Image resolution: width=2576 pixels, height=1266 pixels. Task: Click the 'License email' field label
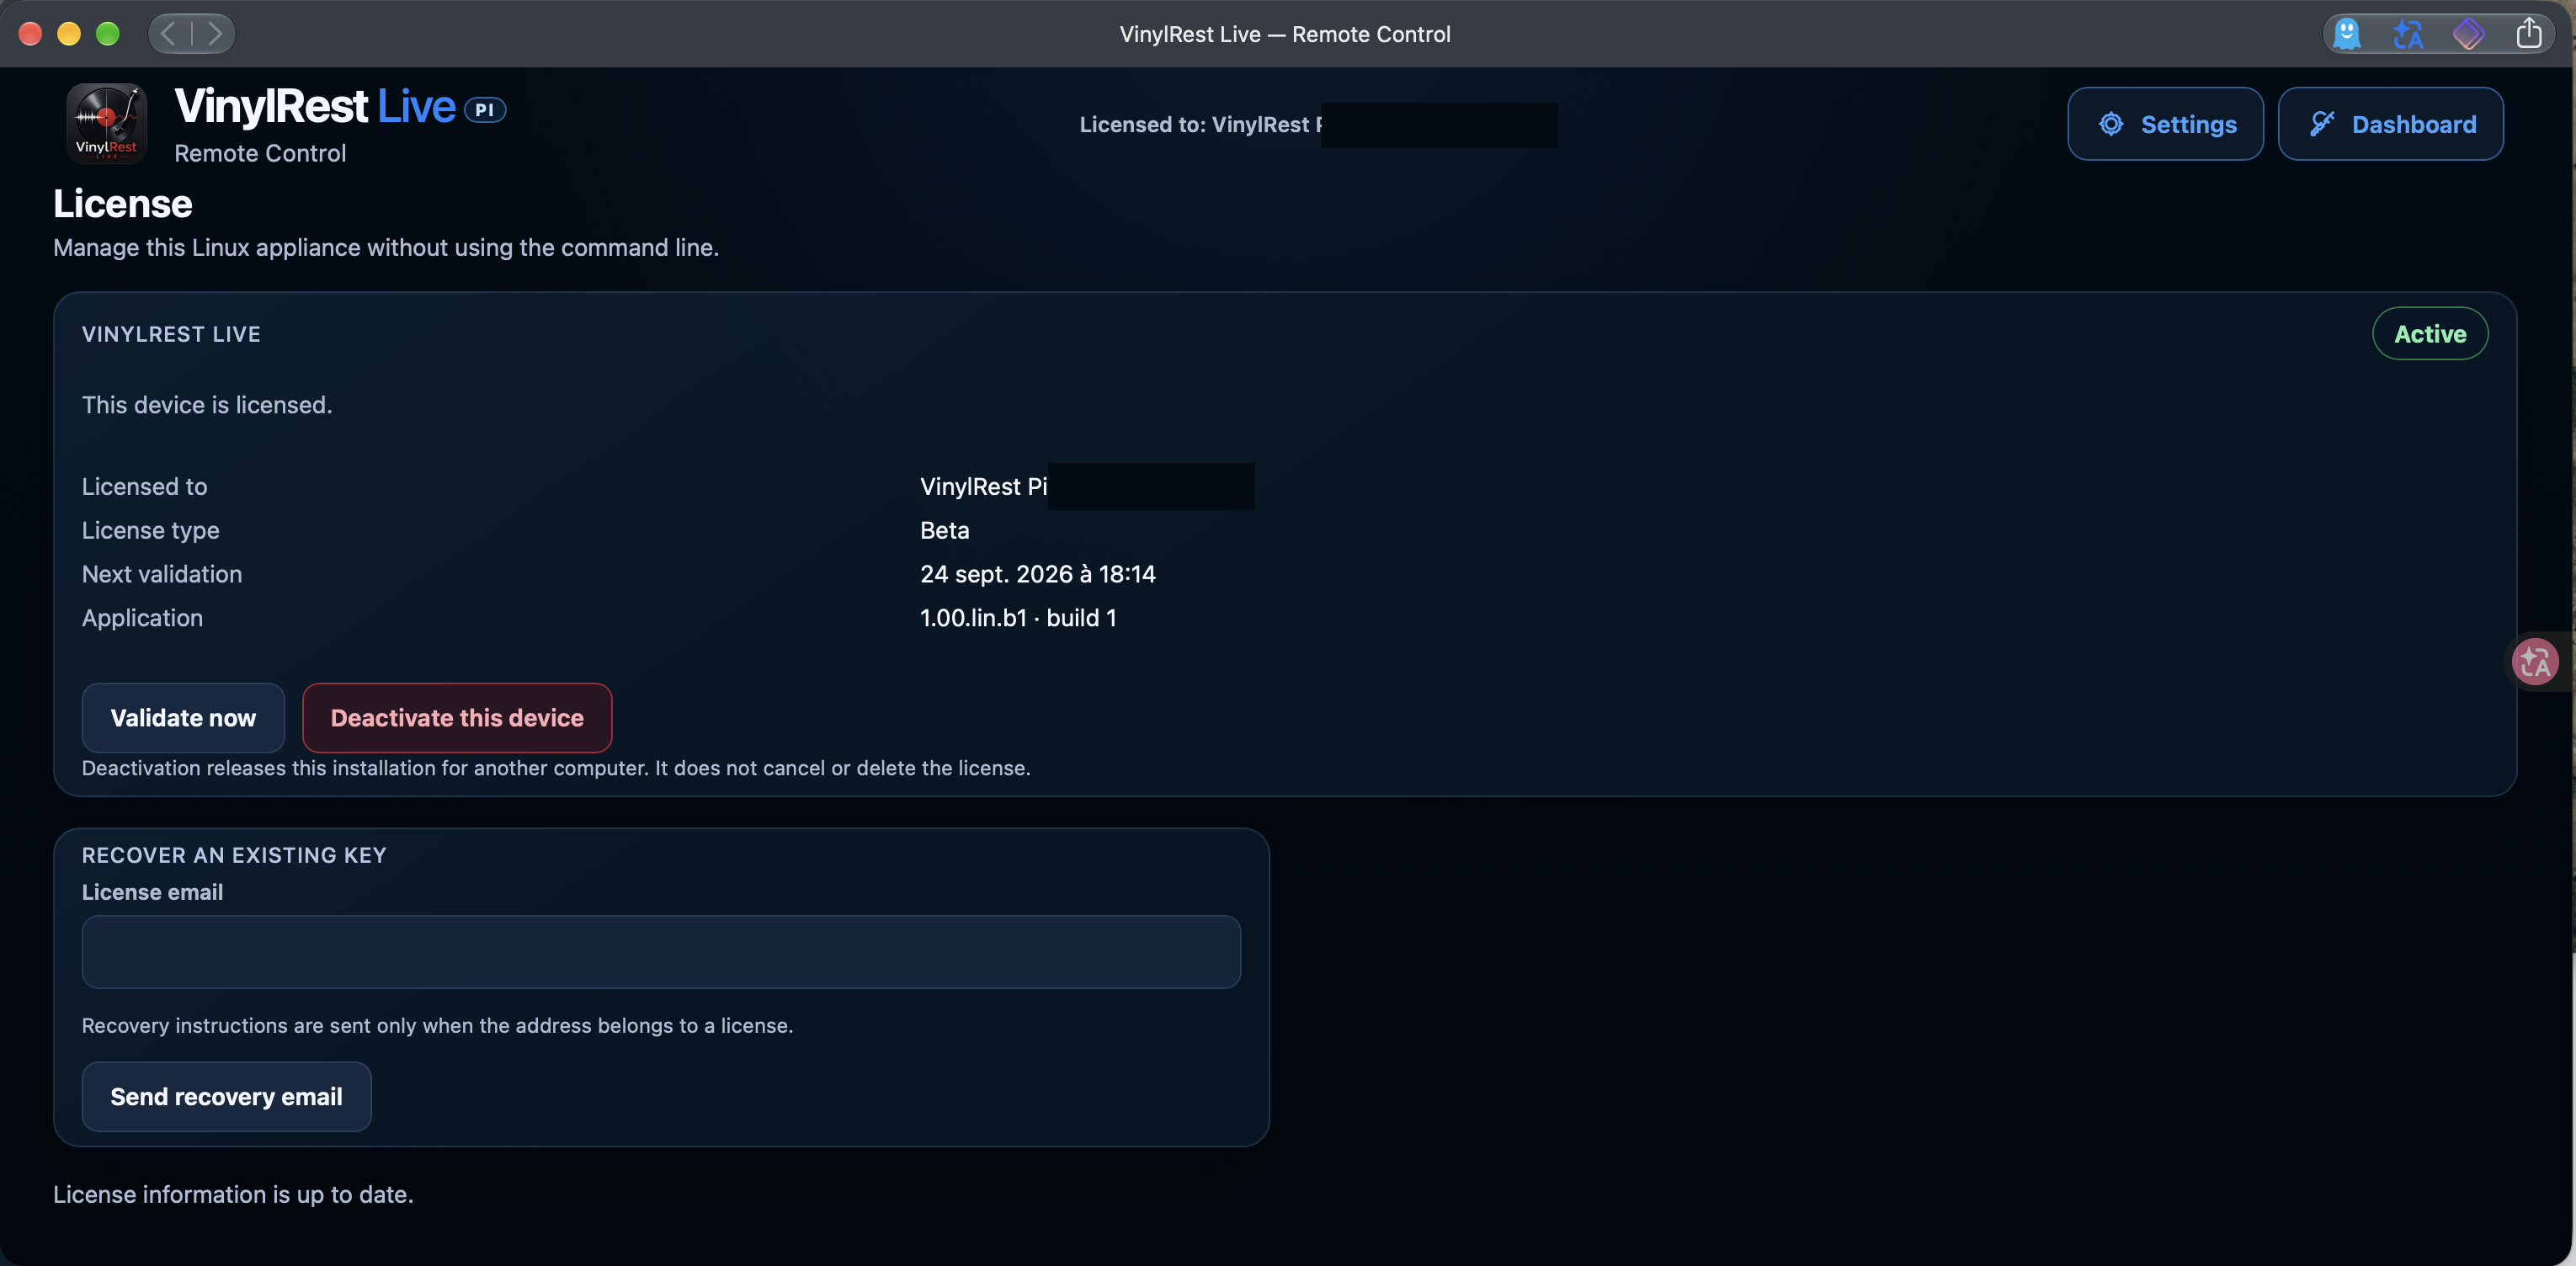point(152,892)
